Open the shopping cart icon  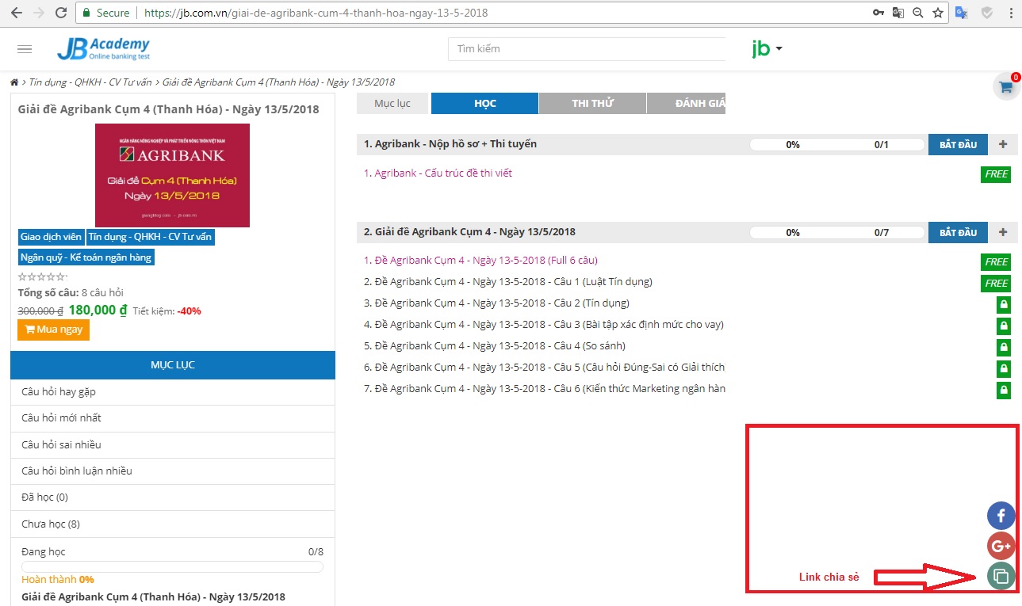tap(1006, 86)
